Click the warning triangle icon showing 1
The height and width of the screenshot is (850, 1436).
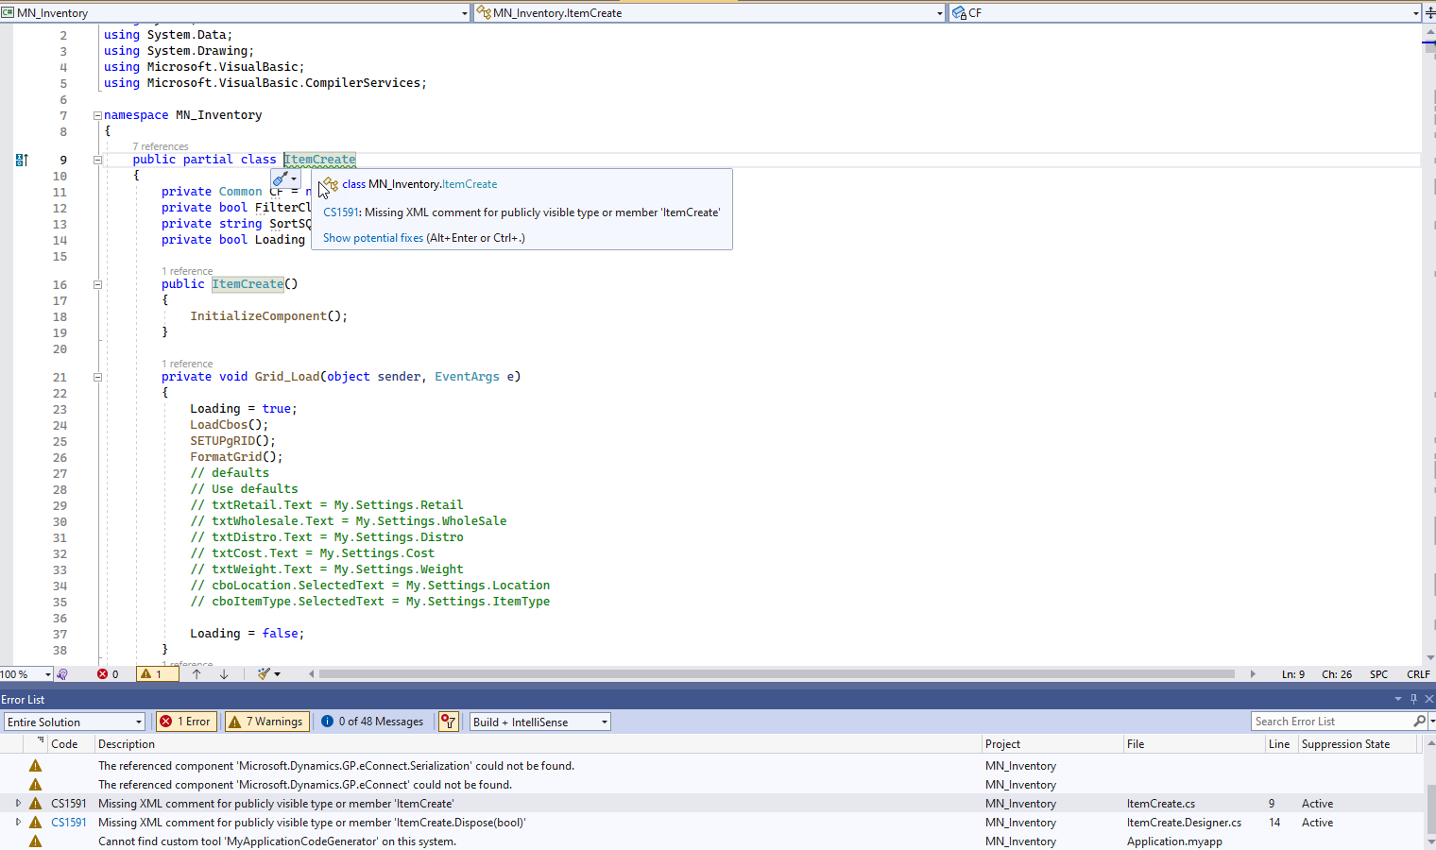pos(157,673)
